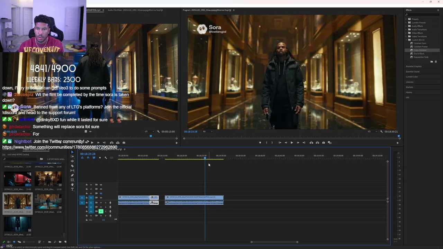Toggle V3 track output eye

[x=101, y=189]
